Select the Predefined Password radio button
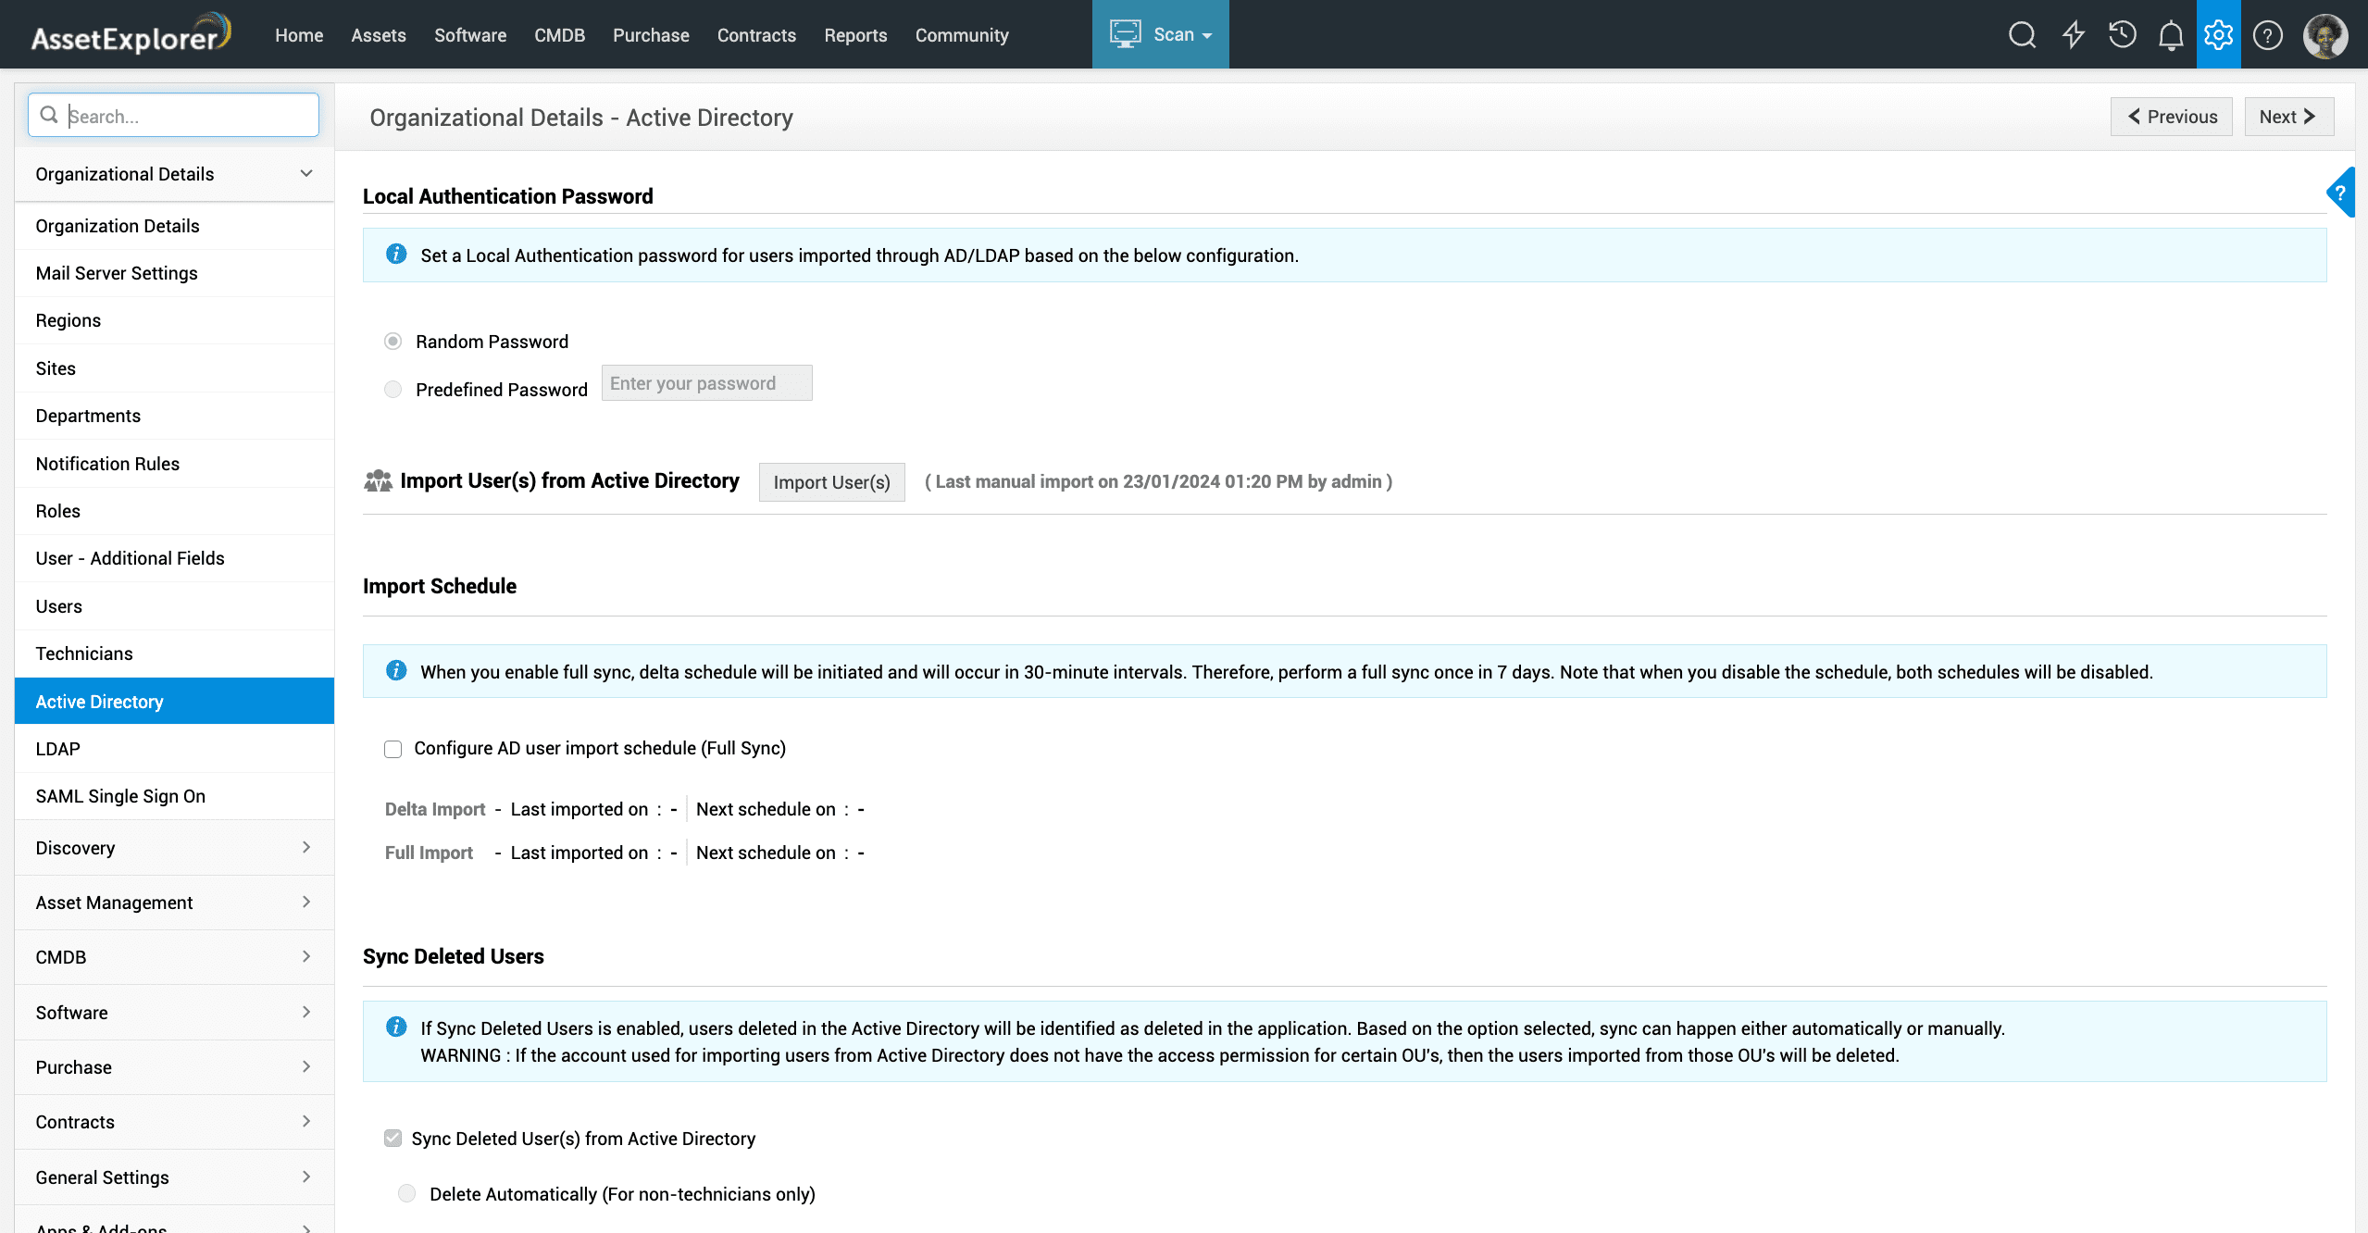 [393, 390]
